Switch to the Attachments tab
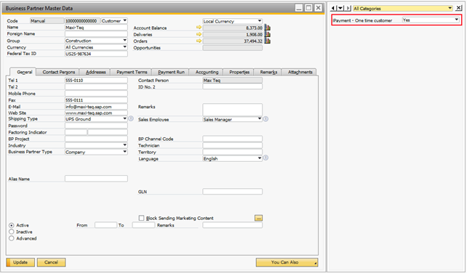The image size is (467, 273). tap(300, 72)
